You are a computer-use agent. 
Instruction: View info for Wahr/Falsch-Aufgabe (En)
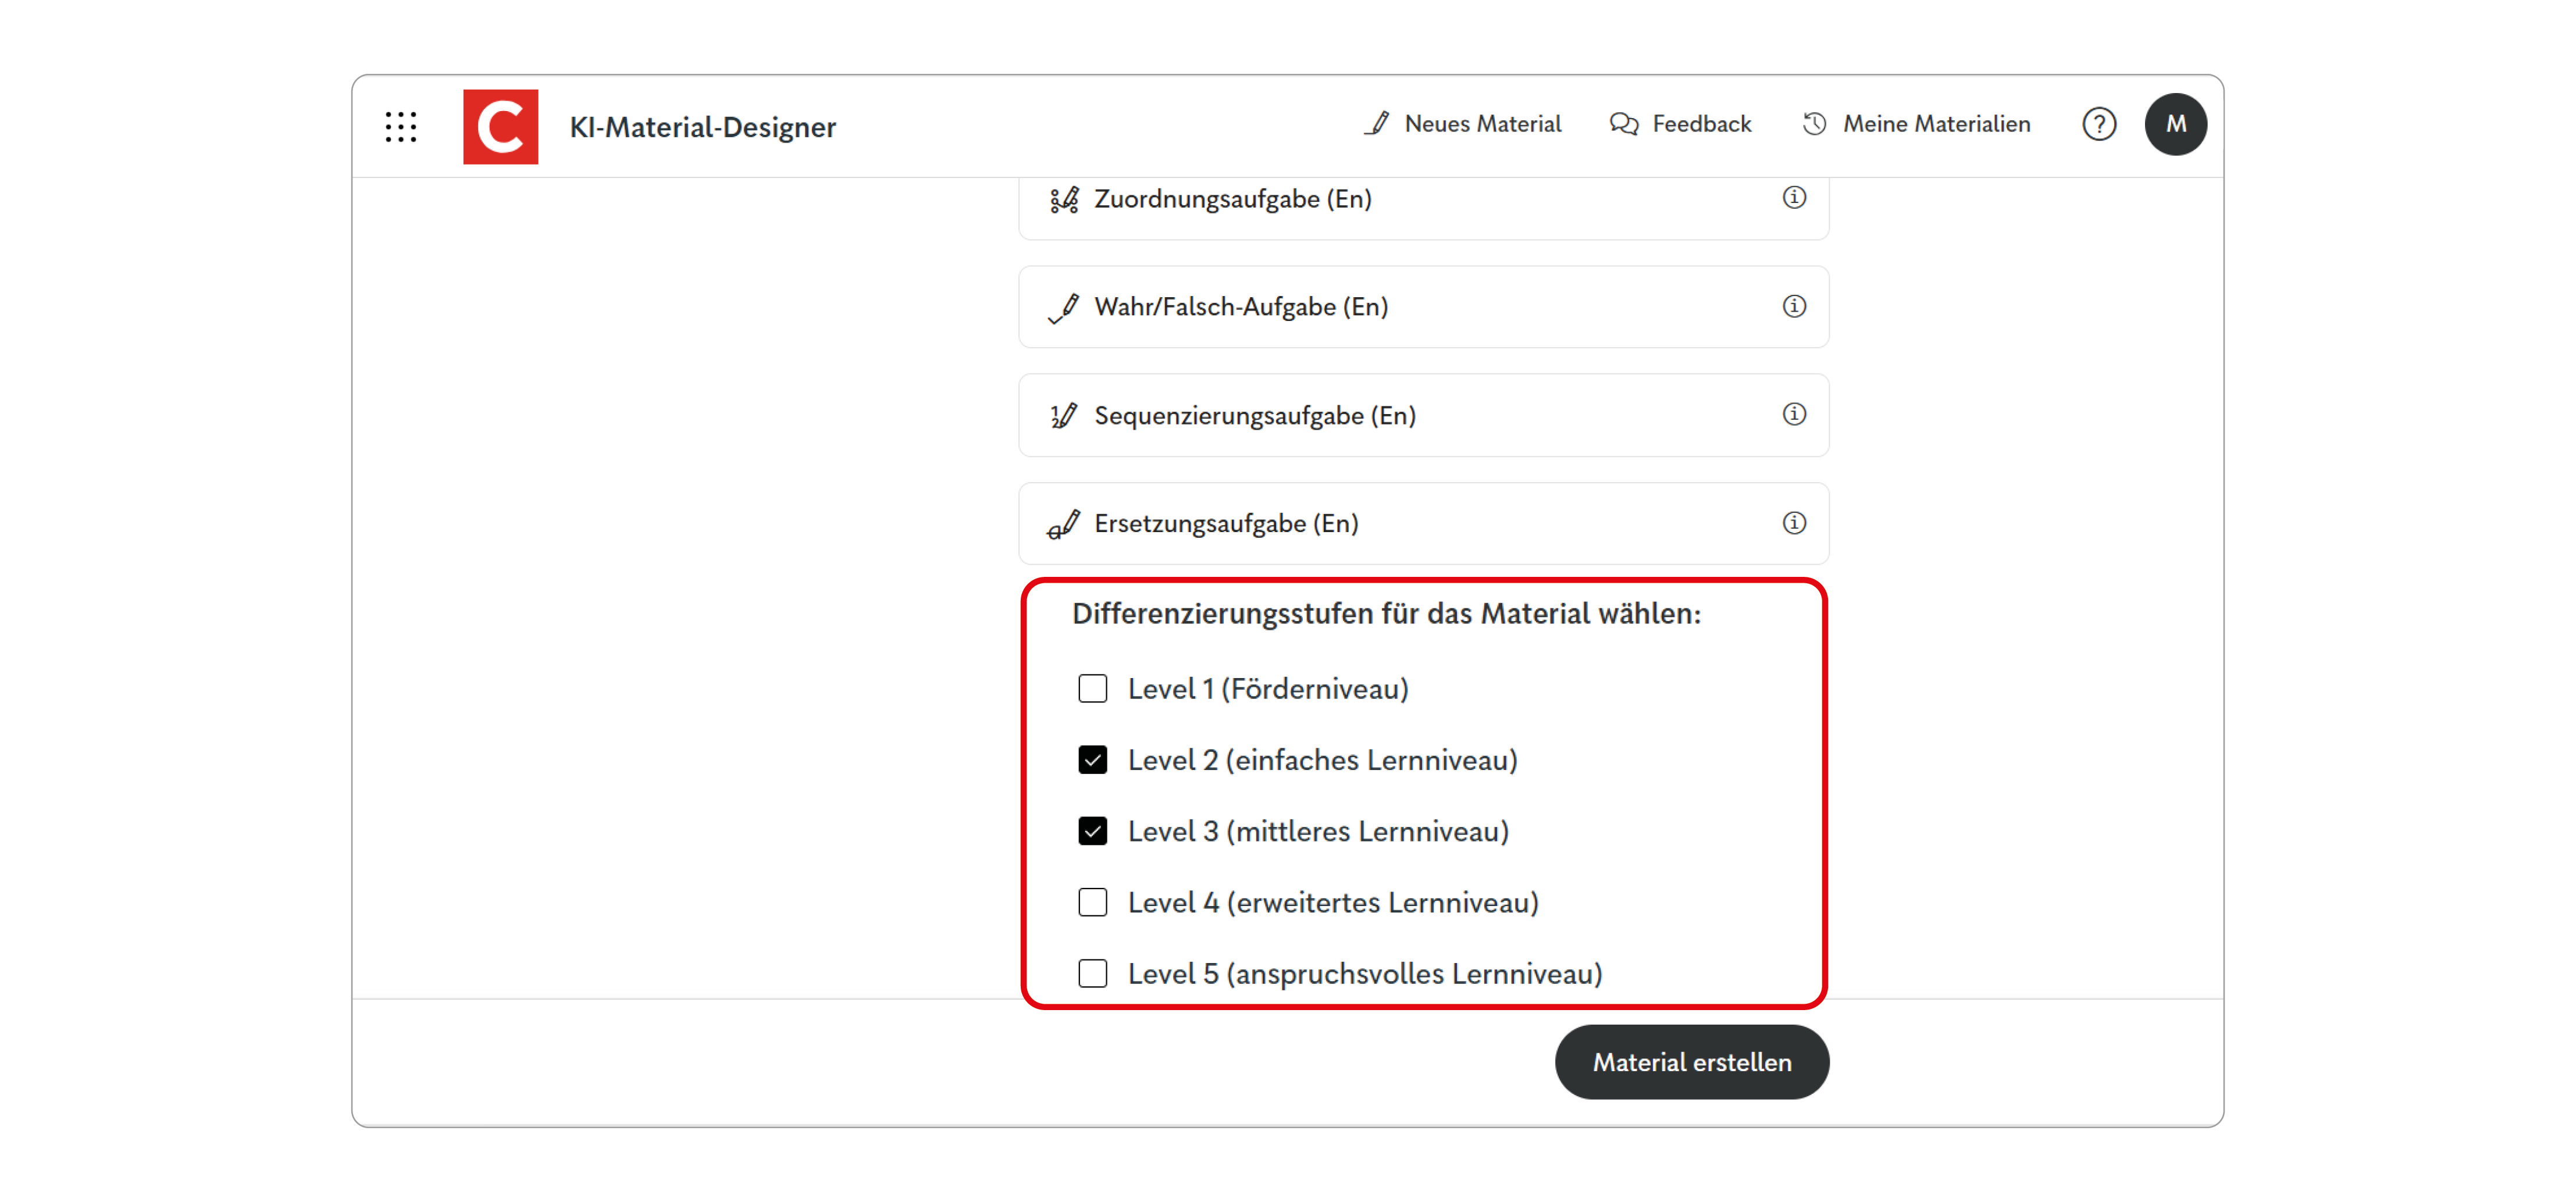pyautogui.click(x=1794, y=307)
